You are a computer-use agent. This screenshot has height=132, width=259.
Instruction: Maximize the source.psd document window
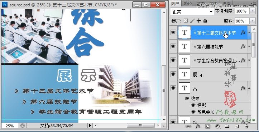tap(146, 5)
